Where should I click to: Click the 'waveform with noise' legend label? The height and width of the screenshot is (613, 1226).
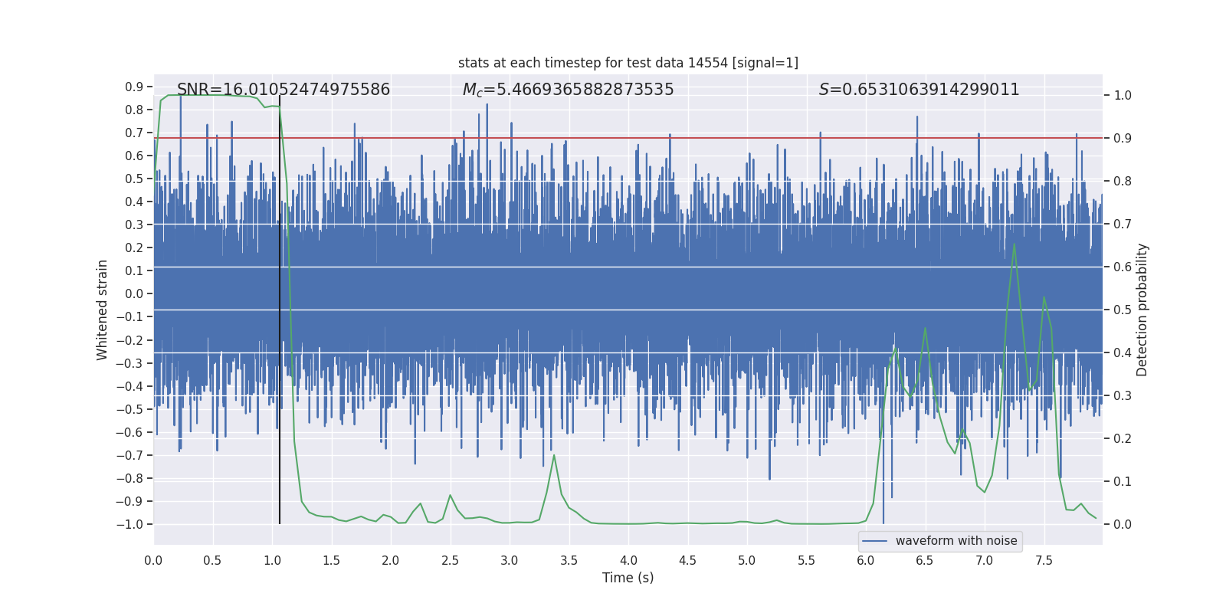956,541
